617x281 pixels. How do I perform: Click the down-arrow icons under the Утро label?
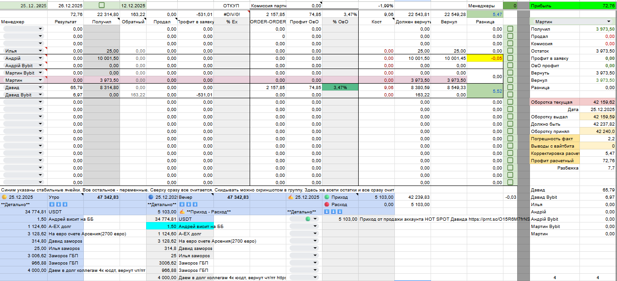click(58, 205)
